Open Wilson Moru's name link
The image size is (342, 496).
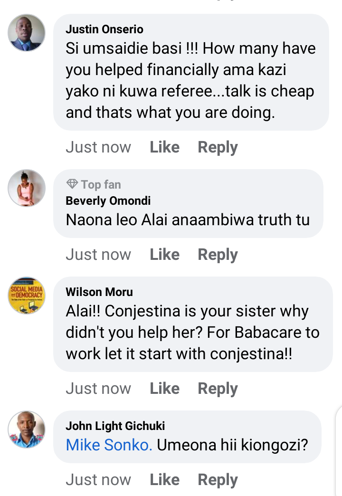coord(99,292)
